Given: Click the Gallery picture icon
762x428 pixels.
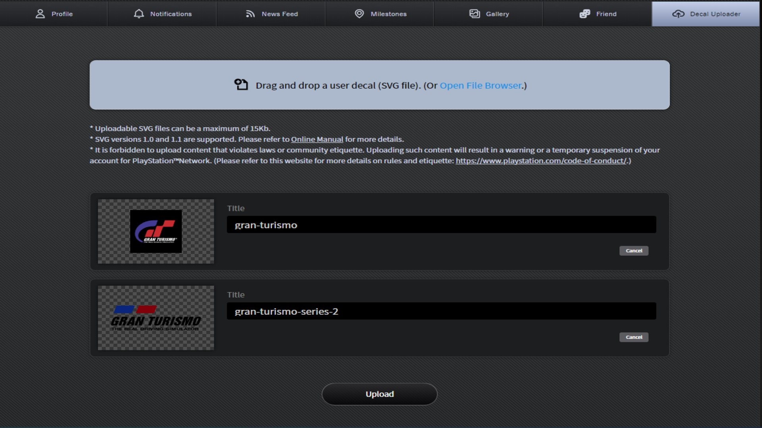Looking at the screenshot, I should click(475, 14).
